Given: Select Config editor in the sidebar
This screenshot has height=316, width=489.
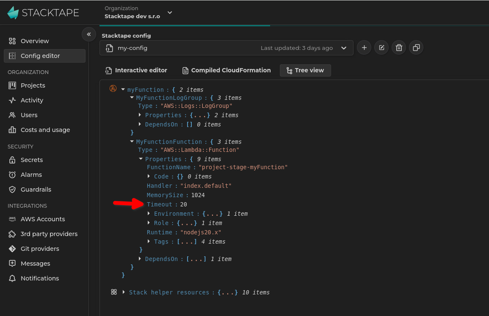Looking at the screenshot, I should click(x=44, y=56).
